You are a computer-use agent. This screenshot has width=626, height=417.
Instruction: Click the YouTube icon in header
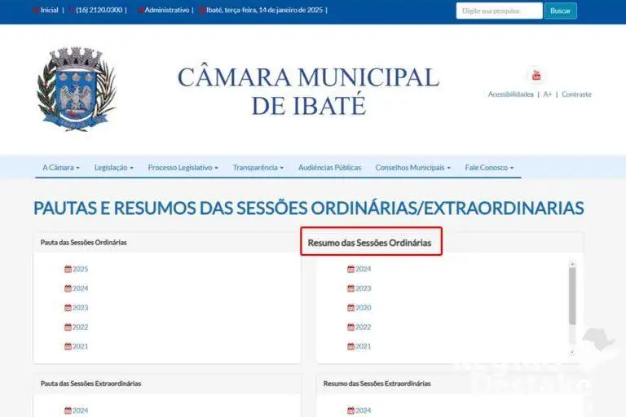pyautogui.click(x=536, y=76)
